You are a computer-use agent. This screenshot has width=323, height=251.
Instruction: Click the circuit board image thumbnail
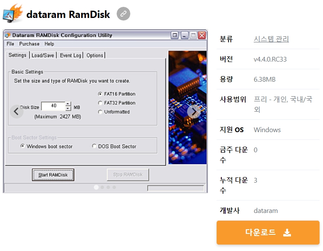(188, 107)
